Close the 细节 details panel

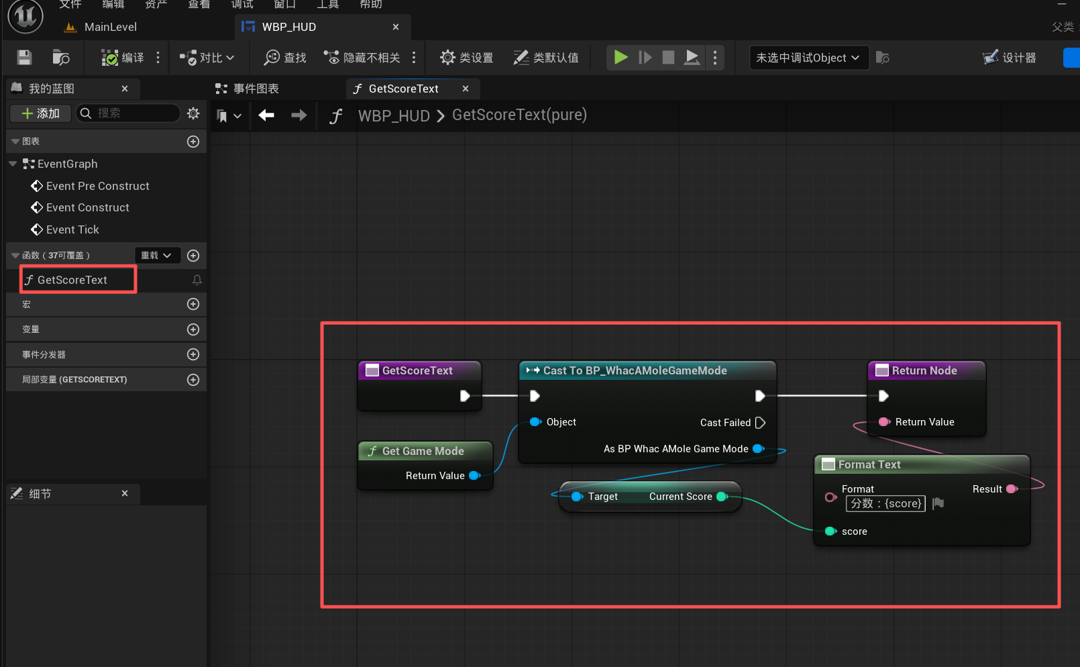(125, 493)
